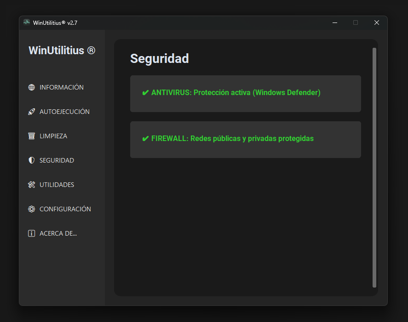Click the gear icon for Configuración
This screenshot has width=408, height=322.
32,209
